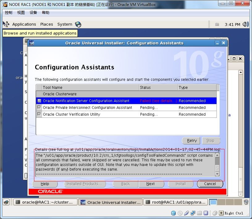Open the System menu in GNOME panel
252x219 pixels.
tap(65, 24)
